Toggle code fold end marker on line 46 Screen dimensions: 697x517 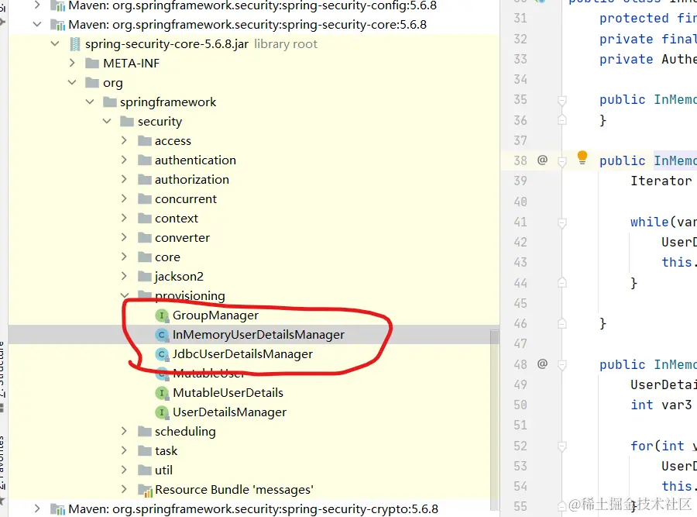tap(562, 323)
